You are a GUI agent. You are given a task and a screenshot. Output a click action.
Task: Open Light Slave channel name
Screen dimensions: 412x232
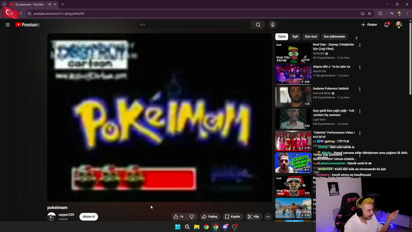[x=319, y=120]
